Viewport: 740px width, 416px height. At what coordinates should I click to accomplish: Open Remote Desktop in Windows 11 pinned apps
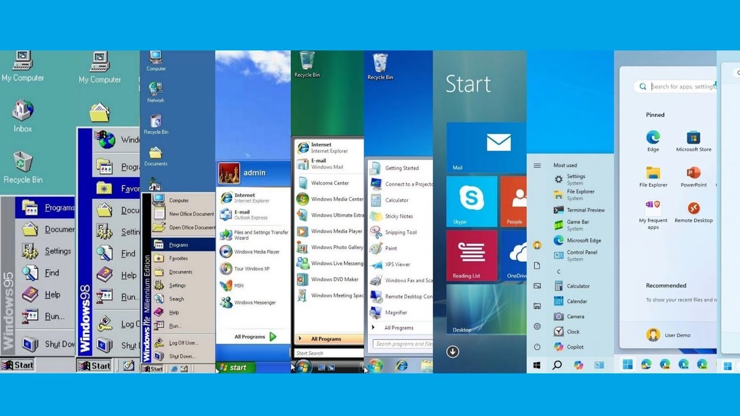[694, 212]
